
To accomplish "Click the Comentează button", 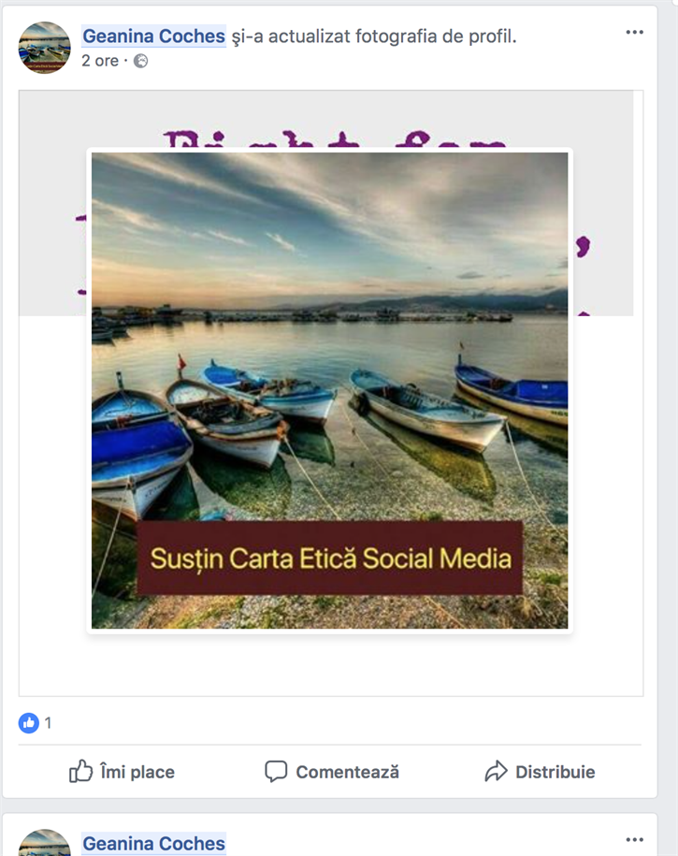I will (x=332, y=772).
